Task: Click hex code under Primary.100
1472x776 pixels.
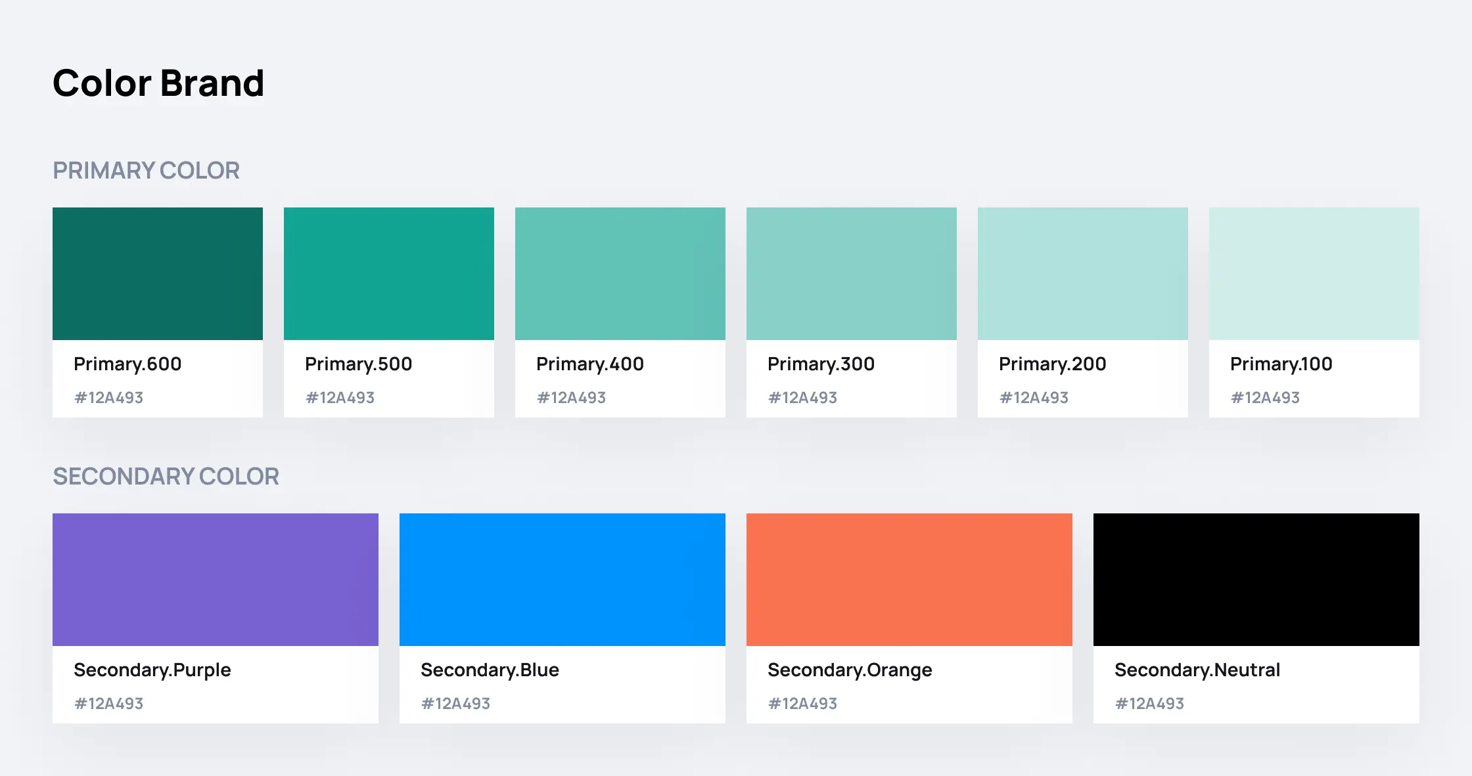Action: (x=1265, y=398)
